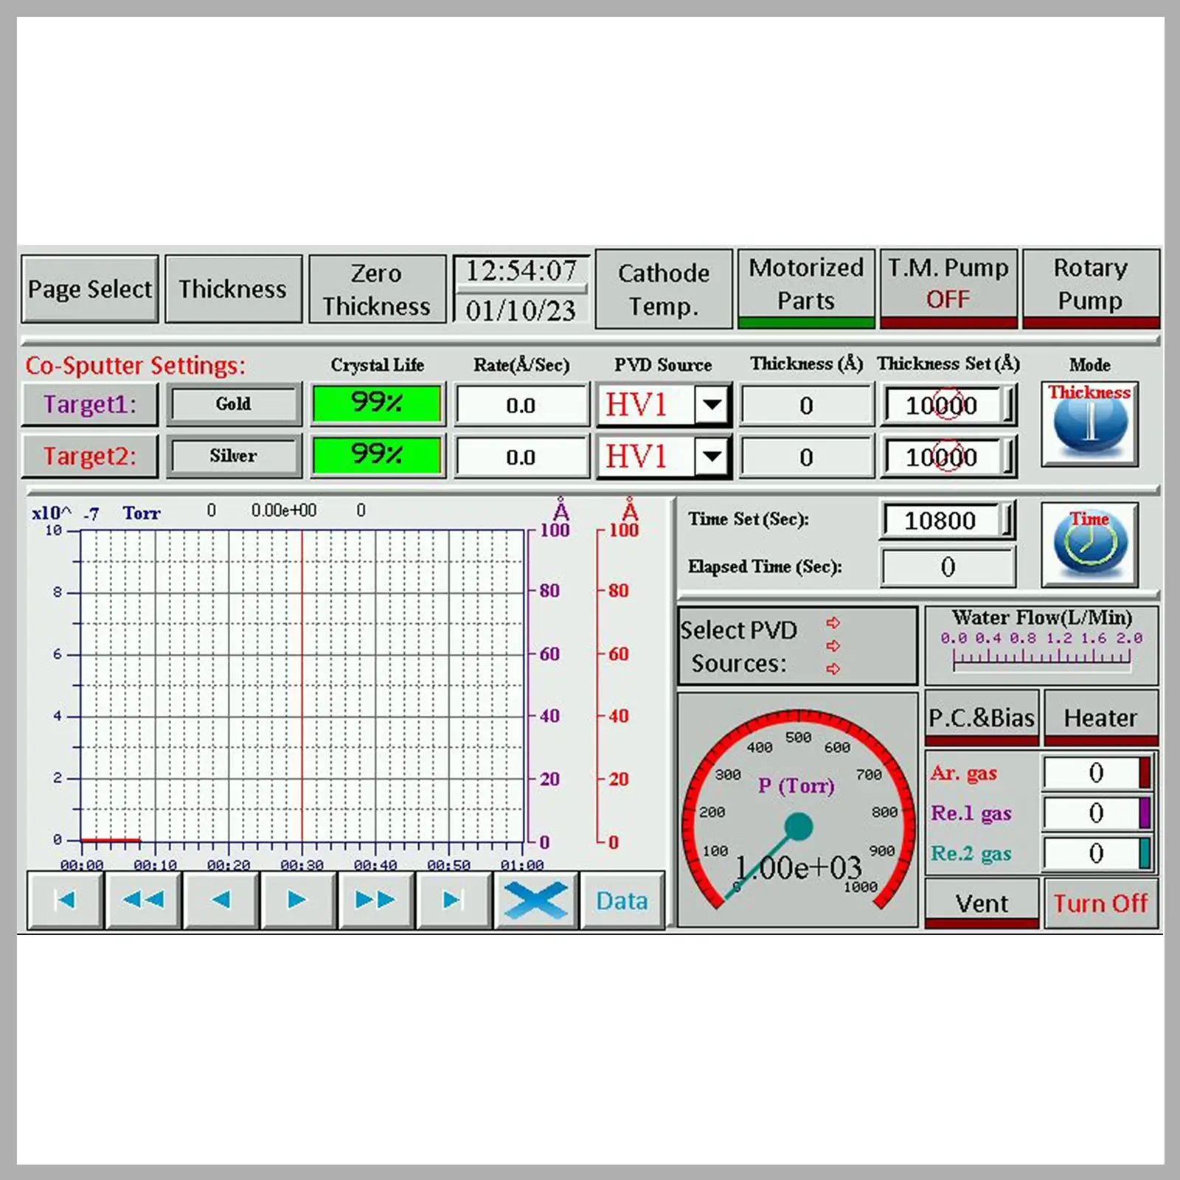Toggle Motorized Parts
The width and height of the screenshot is (1180, 1180).
click(806, 288)
